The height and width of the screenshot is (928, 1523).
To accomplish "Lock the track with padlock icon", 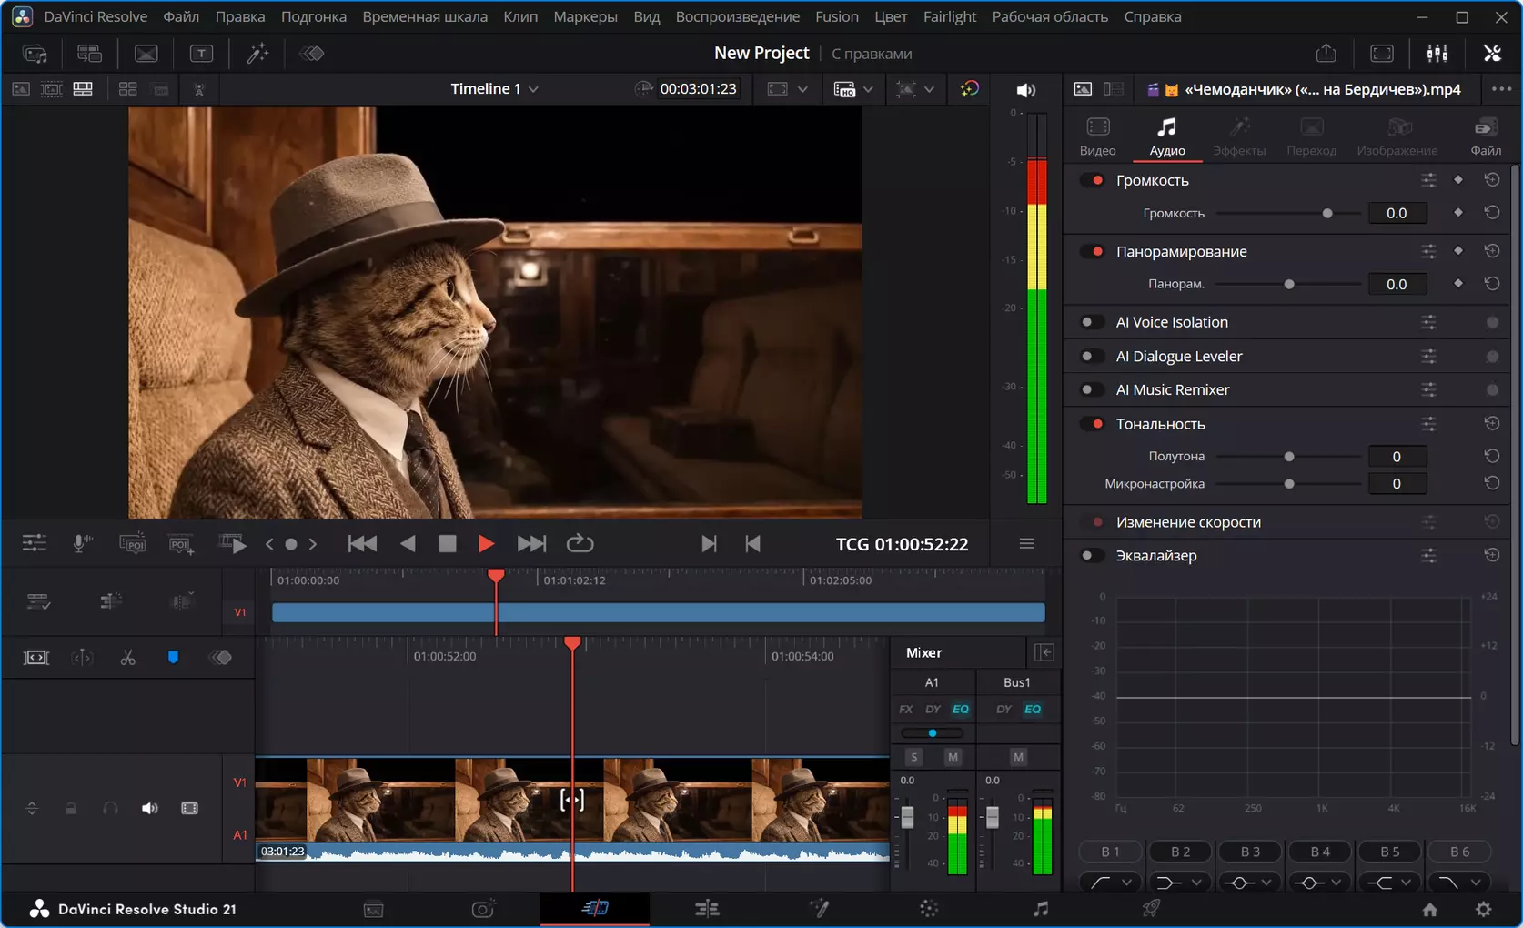I will click(71, 809).
